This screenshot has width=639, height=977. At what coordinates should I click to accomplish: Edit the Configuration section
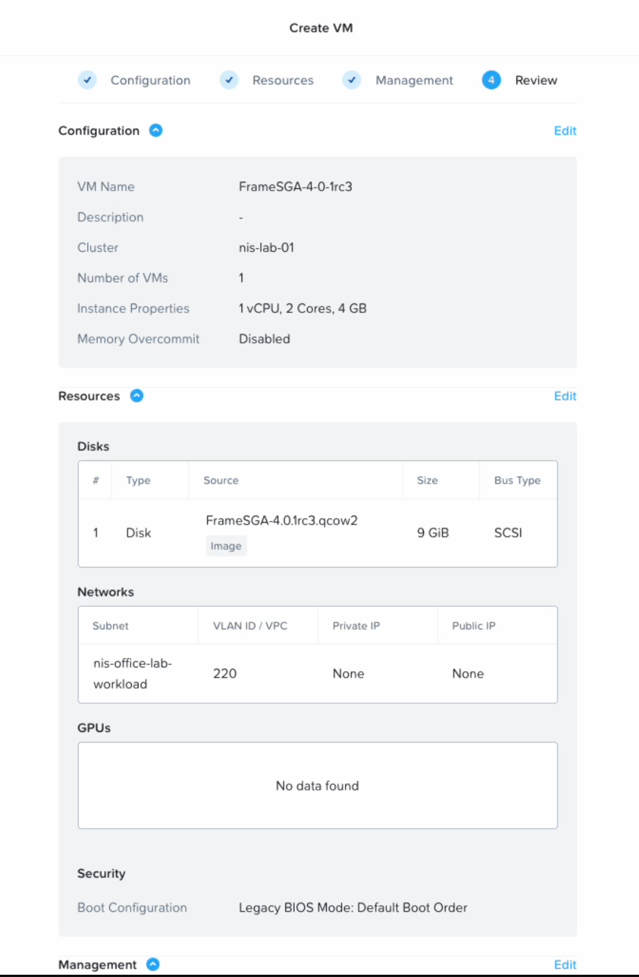tap(565, 131)
